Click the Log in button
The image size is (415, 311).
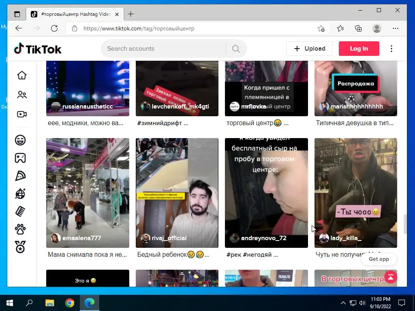coord(359,49)
